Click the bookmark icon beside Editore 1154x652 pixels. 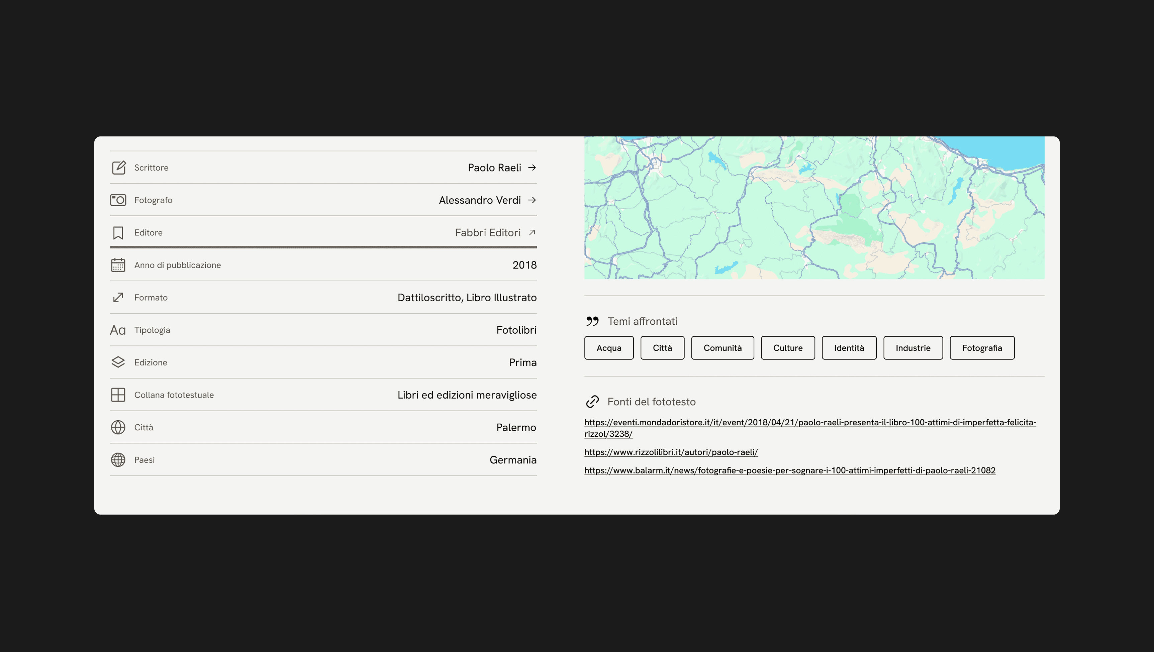pyautogui.click(x=118, y=233)
